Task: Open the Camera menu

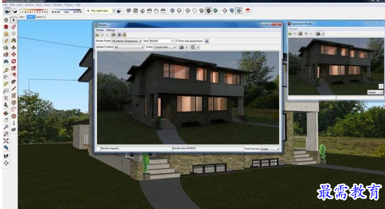Action: point(29,5)
